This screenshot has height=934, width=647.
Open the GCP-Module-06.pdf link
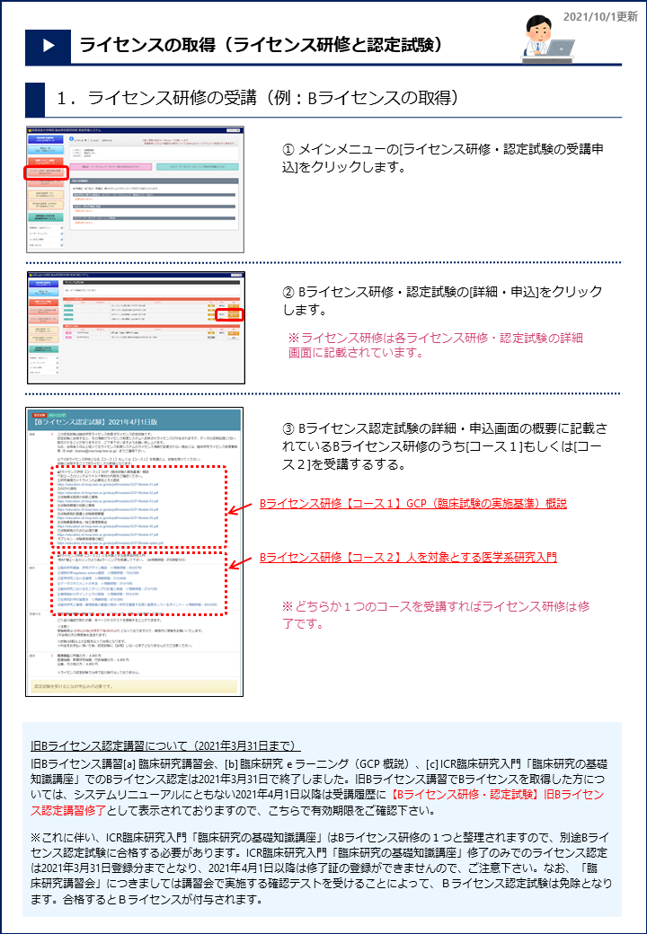(x=108, y=526)
